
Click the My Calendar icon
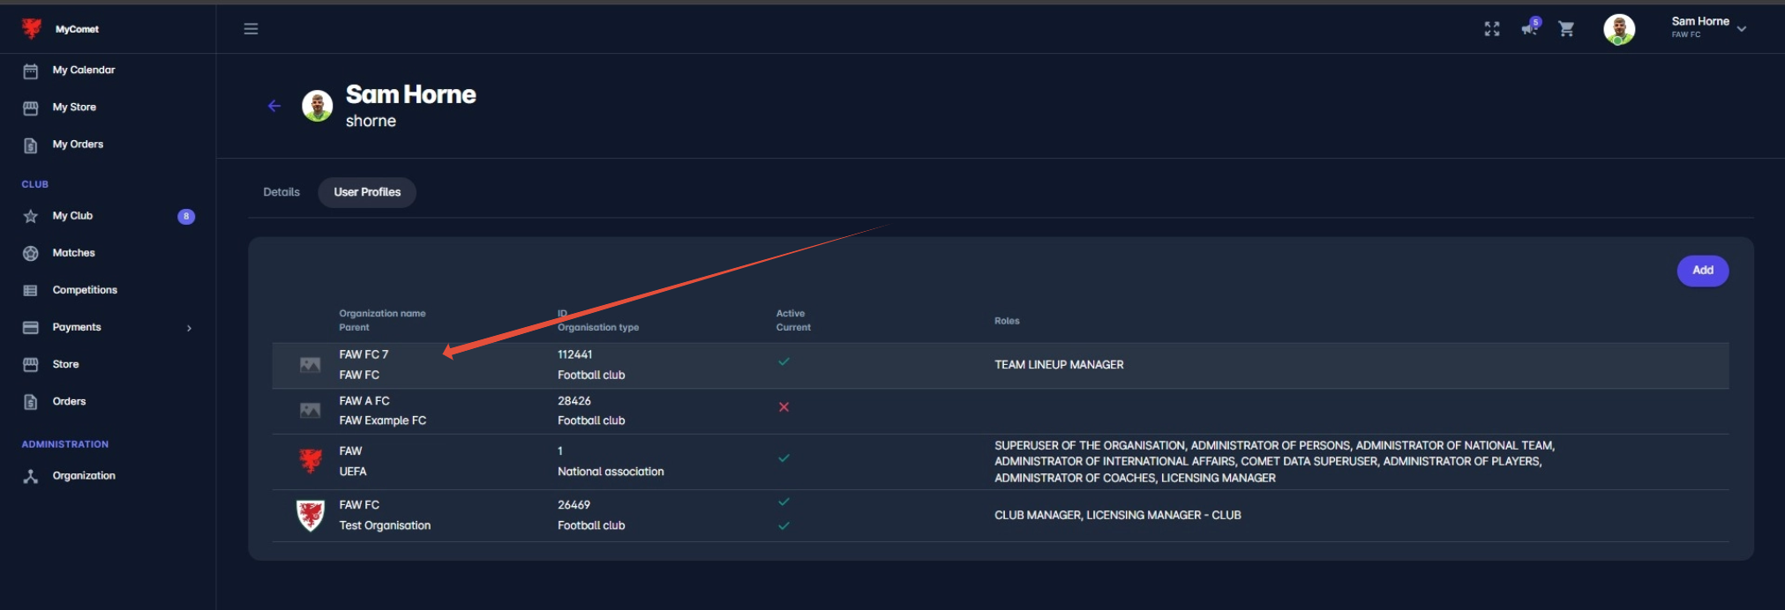coord(31,71)
